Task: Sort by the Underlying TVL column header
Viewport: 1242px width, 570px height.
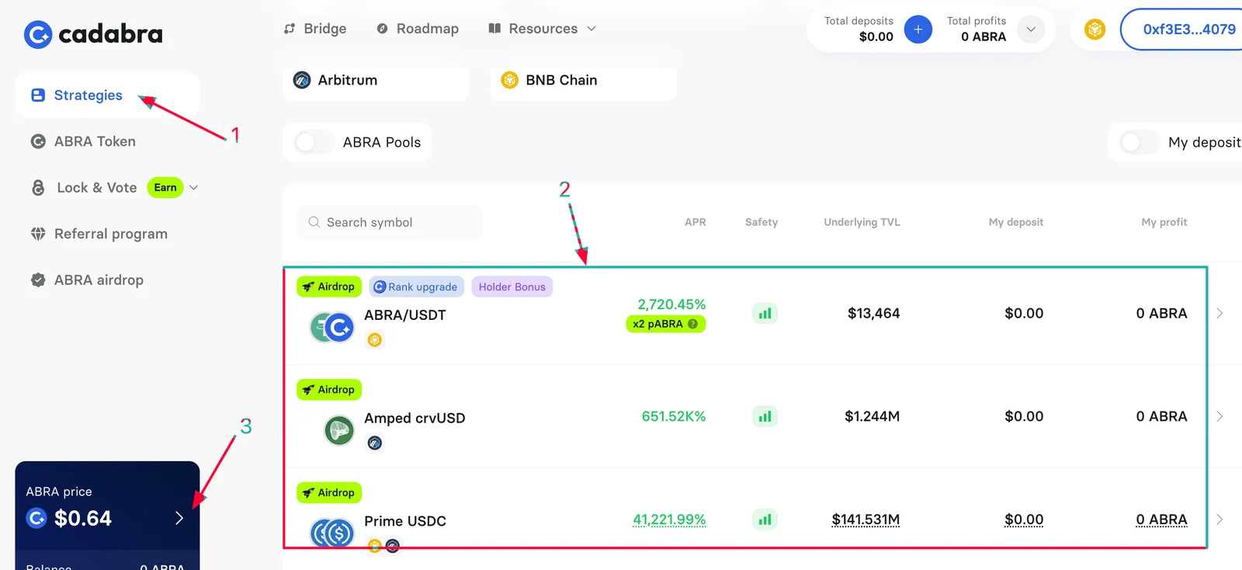Action: (862, 222)
